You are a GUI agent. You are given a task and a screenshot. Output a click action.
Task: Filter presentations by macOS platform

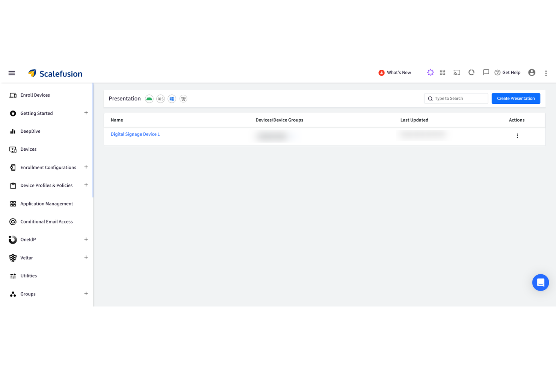[183, 99]
